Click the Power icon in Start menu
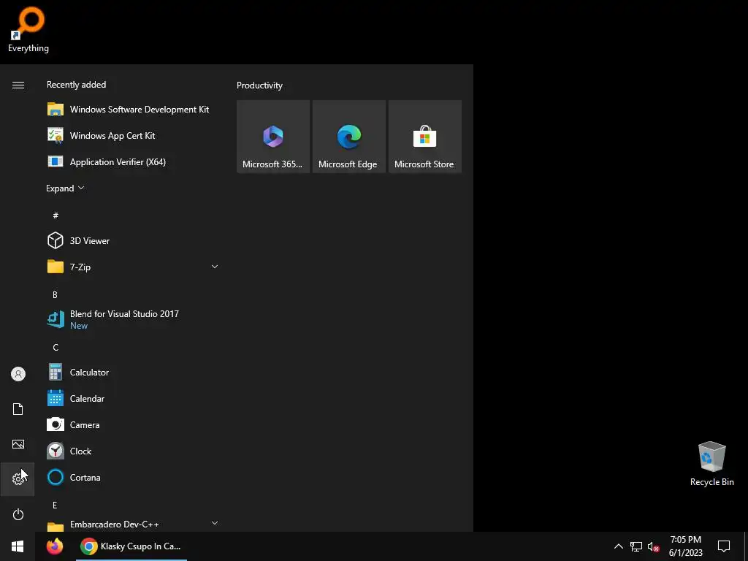The image size is (748, 561). (18, 514)
